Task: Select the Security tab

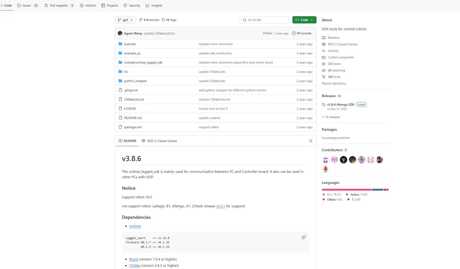Action: pos(132,6)
